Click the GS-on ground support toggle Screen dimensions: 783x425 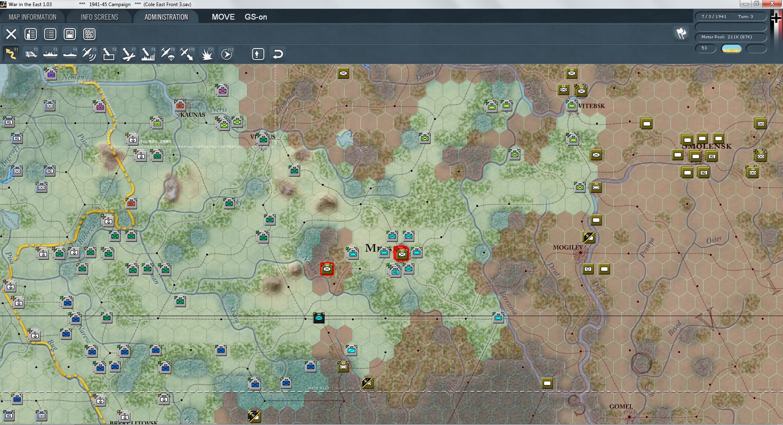click(x=256, y=17)
